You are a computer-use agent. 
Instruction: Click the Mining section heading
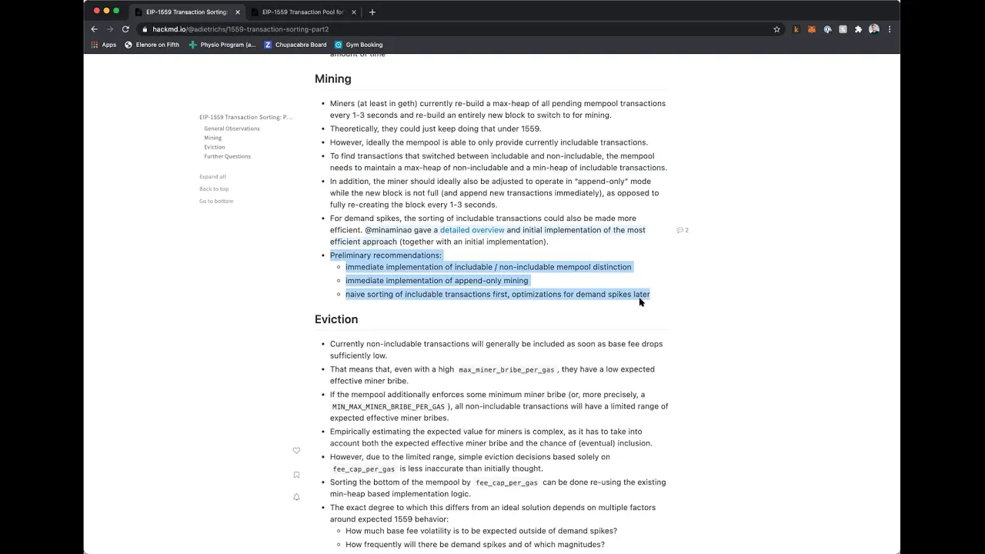point(332,78)
